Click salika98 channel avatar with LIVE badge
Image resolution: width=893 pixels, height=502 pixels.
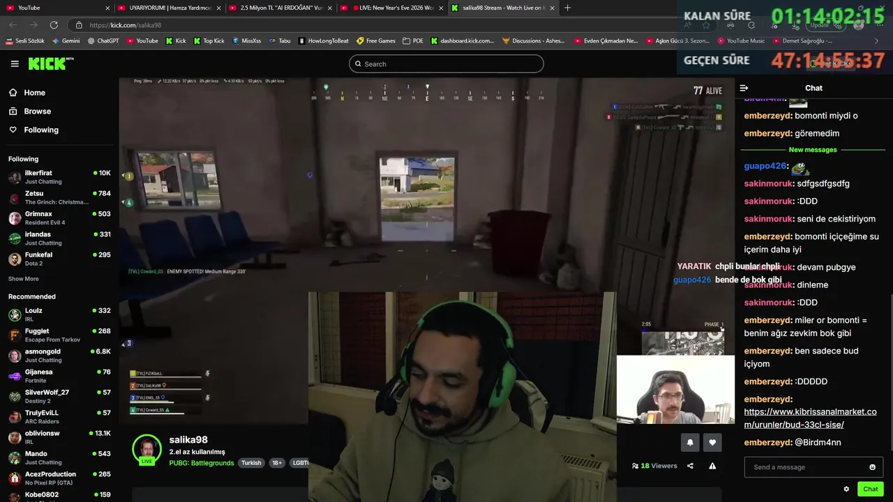pos(147,450)
